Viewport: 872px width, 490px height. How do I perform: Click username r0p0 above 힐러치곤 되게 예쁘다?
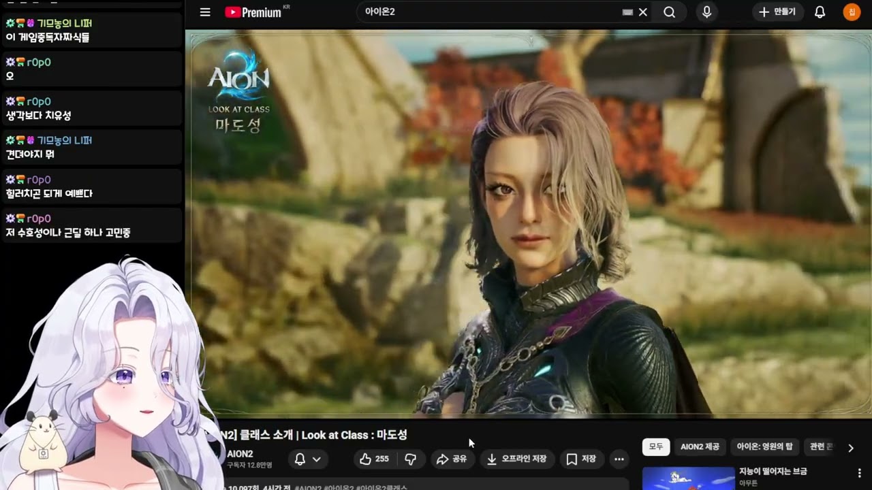click(39, 180)
